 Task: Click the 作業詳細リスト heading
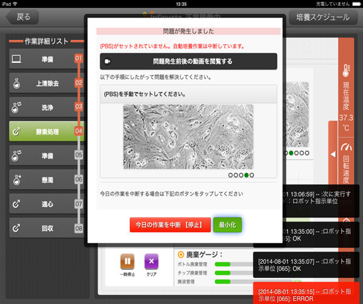(47, 41)
